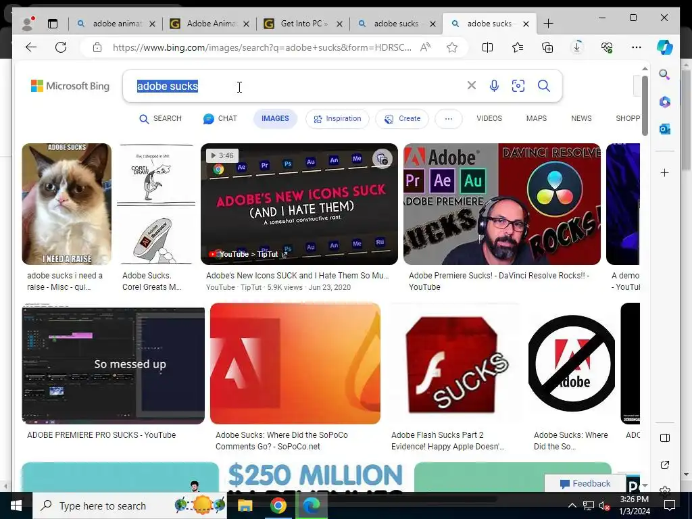Open File Explorer from taskbar
This screenshot has height=519, width=692.
pos(245,505)
